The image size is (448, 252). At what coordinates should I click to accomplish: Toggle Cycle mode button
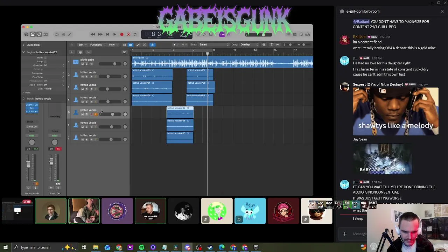(135, 34)
